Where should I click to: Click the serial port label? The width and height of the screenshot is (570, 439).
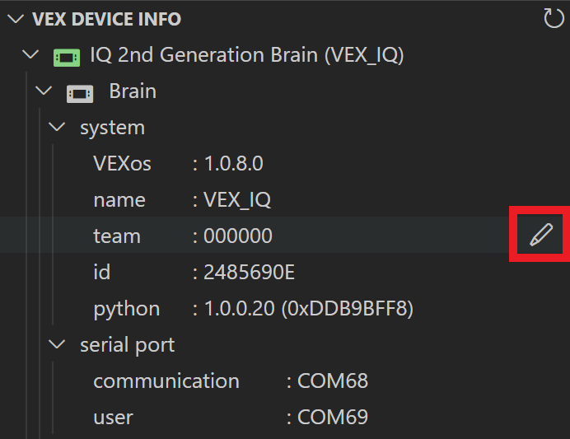pos(127,345)
